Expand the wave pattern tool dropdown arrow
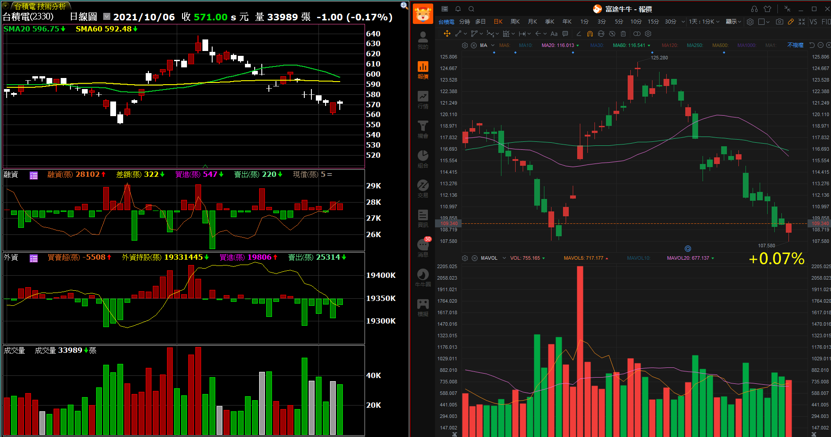831x437 pixels. pyautogui.click(x=497, y=34)
